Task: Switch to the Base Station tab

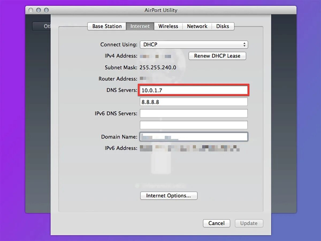Action: (107, 26)
